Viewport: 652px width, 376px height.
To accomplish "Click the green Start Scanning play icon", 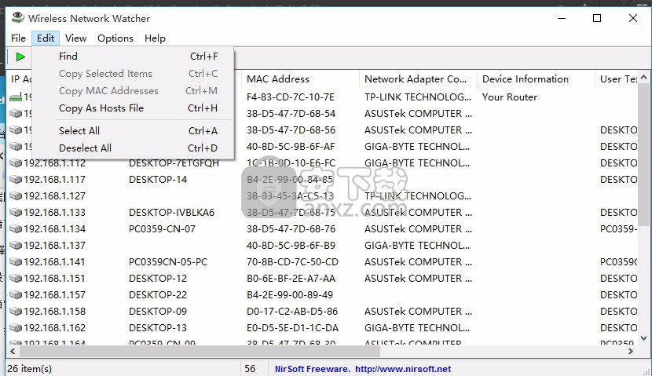I will pyautogui.click(x=20, y=57).
